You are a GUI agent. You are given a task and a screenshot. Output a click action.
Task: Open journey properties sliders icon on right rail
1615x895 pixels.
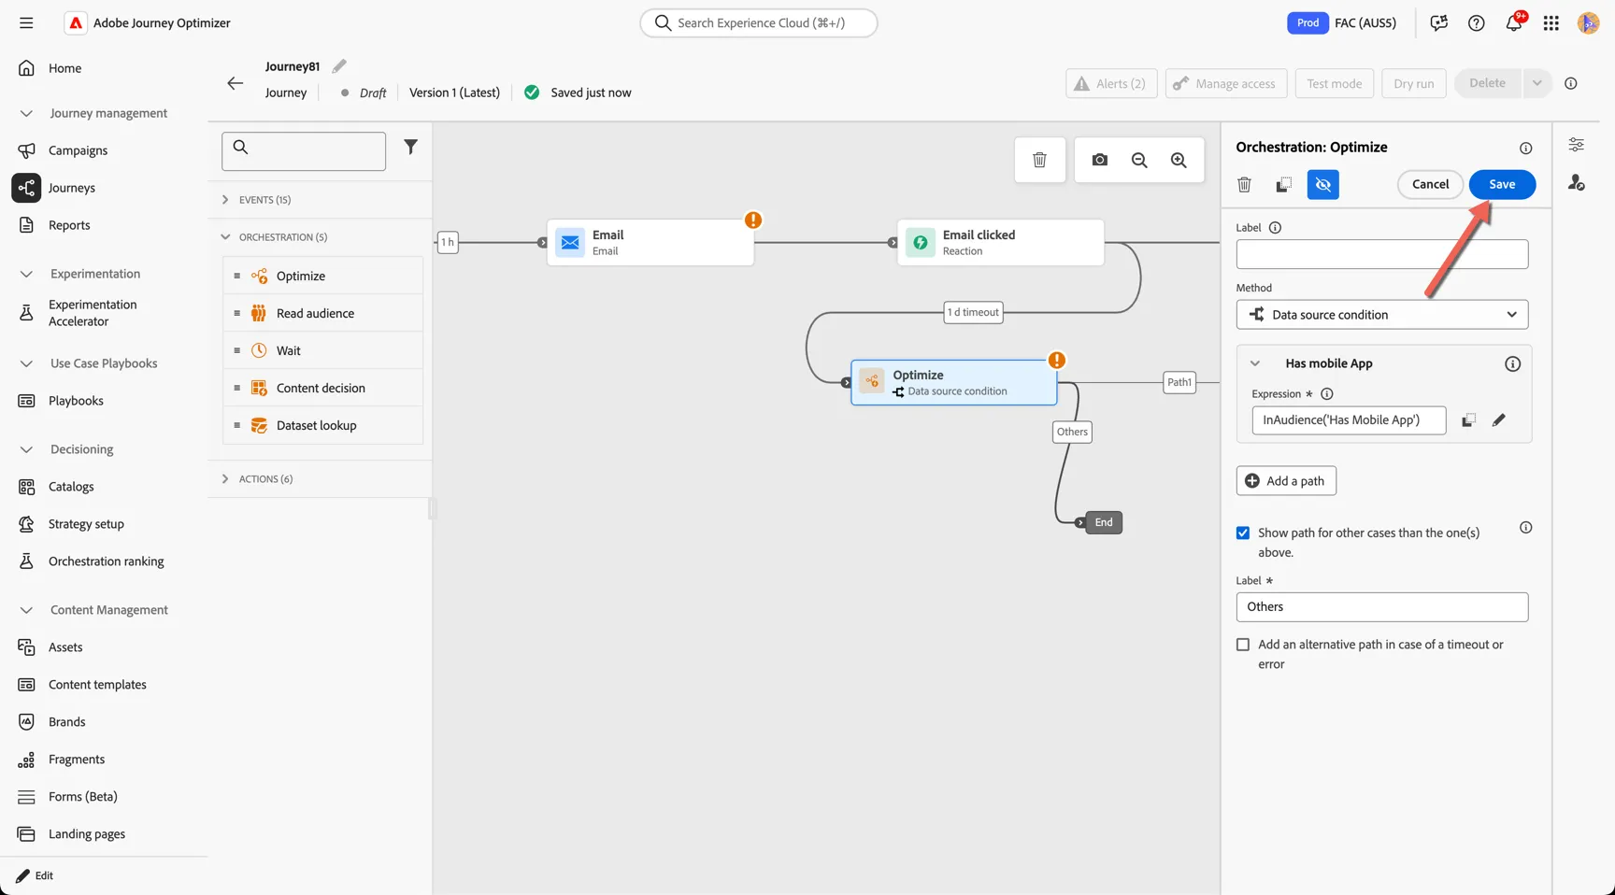(x=1577, y=145)
